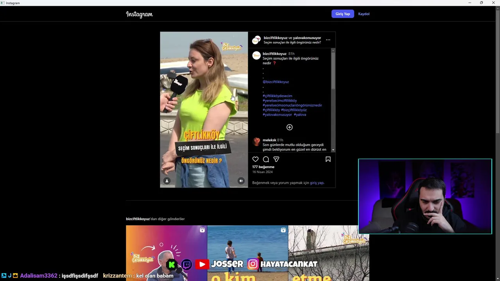500x281 pixels.
Task: Click meleksk commenter avatar
Action: pyautogui.click(x=256, y=142)
